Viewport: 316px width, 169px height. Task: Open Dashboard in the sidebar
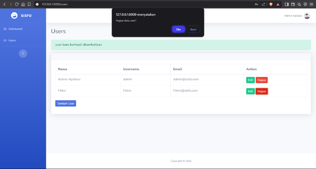15,29
